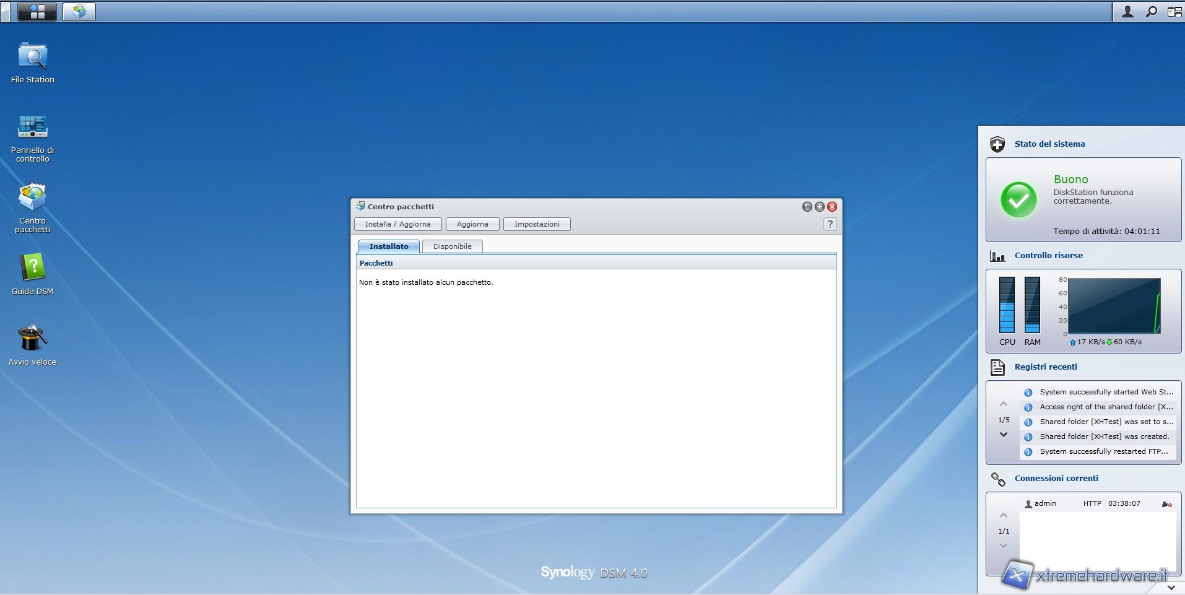
Task: Open Guida DSM help icon
Action: [x=32, y=268]
